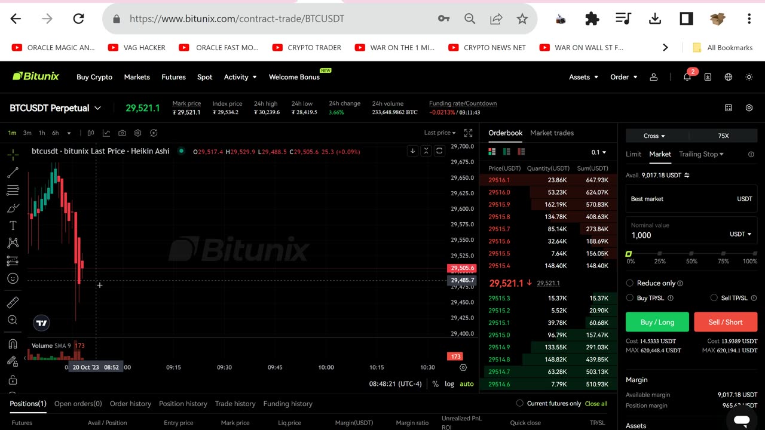Click the Sell / Short button

pyautogui.click(x=726, y=322)
